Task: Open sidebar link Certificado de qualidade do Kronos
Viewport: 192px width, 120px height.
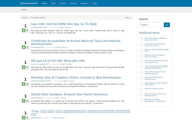Action: click(155, 45)
